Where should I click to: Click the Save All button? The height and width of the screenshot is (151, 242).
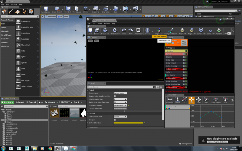point(31,102)
